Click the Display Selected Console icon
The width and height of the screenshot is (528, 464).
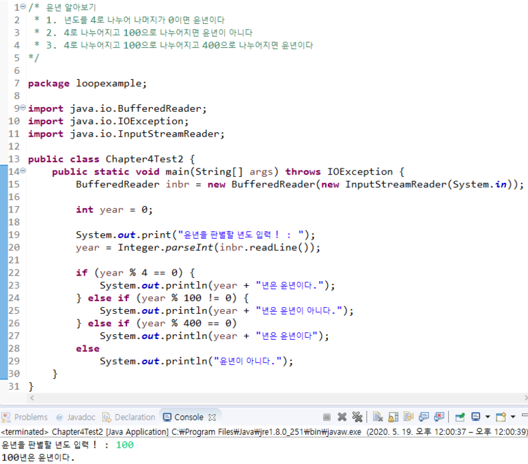click(475, 417)
